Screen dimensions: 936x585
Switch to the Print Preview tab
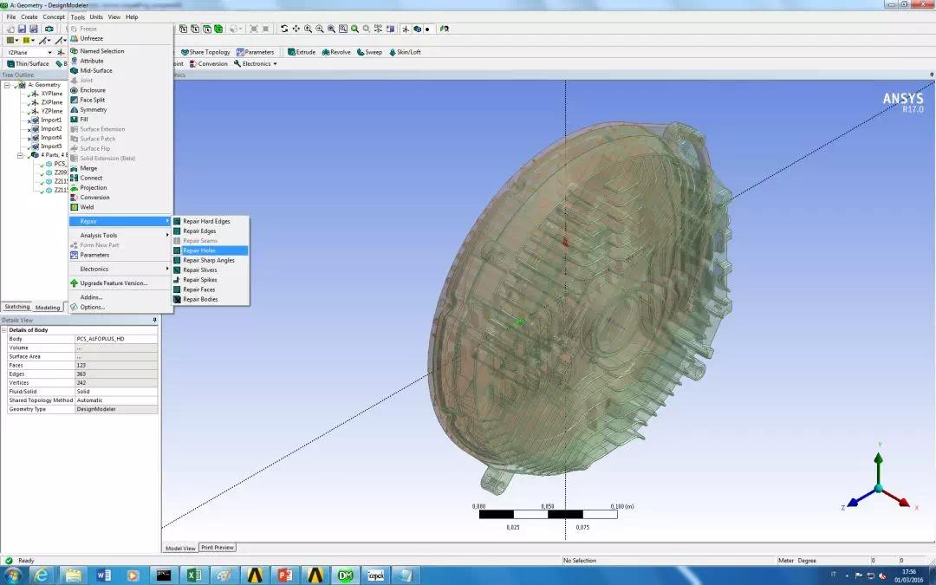(x=218, y=548)
